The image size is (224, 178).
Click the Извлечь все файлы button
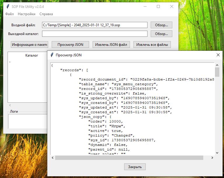tap(152, 45)
